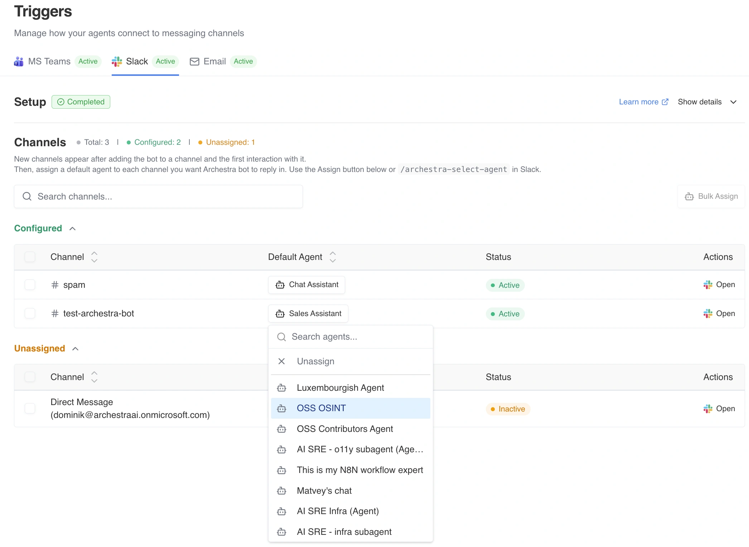Open the Email tab
Image resolution: width=749 pixels, height=547 pixels.
pyautogui.click(x=223, y=61)
